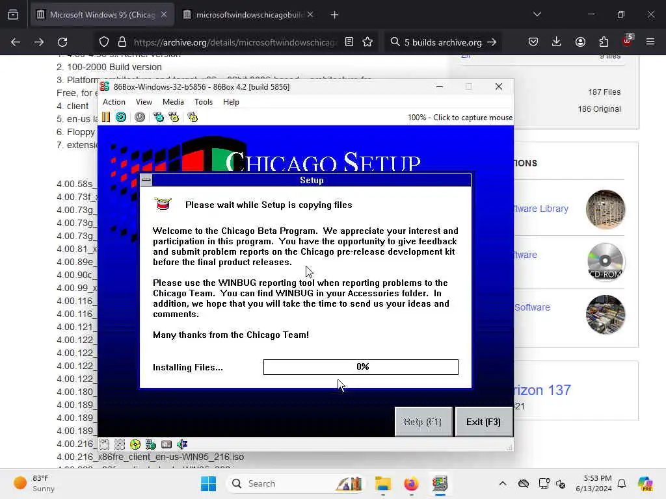Expand list all tabs dropdown in Firefox
This screenshot has height=499, width=666.
(x=537, y=14)
